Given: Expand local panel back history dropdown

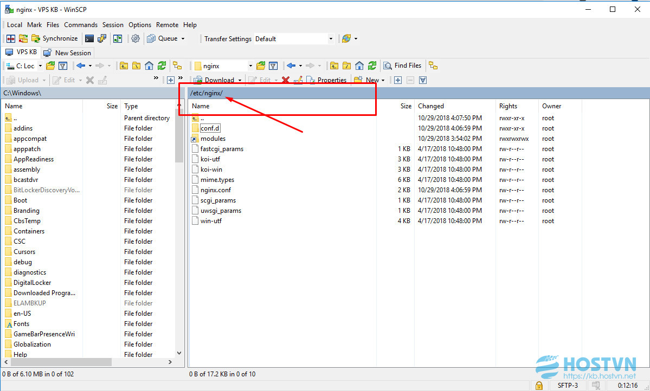Looking at the screenshot, I should [x=90, y=66].
